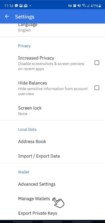The image size is (105, 223).
Task: Tap the Hide Balances label
Action: pyautogui.click(x=33, y=83)
